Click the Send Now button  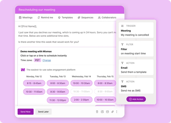[x=26, y=112]
